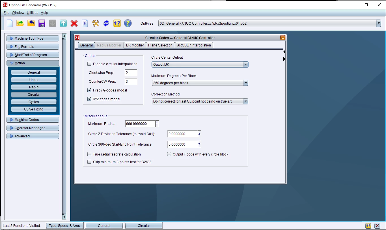The height and width of the screenshot is (230, 386).
Task: Open help with the blue question mark icon
Action: pyautogui.click(x=128, y=23)
